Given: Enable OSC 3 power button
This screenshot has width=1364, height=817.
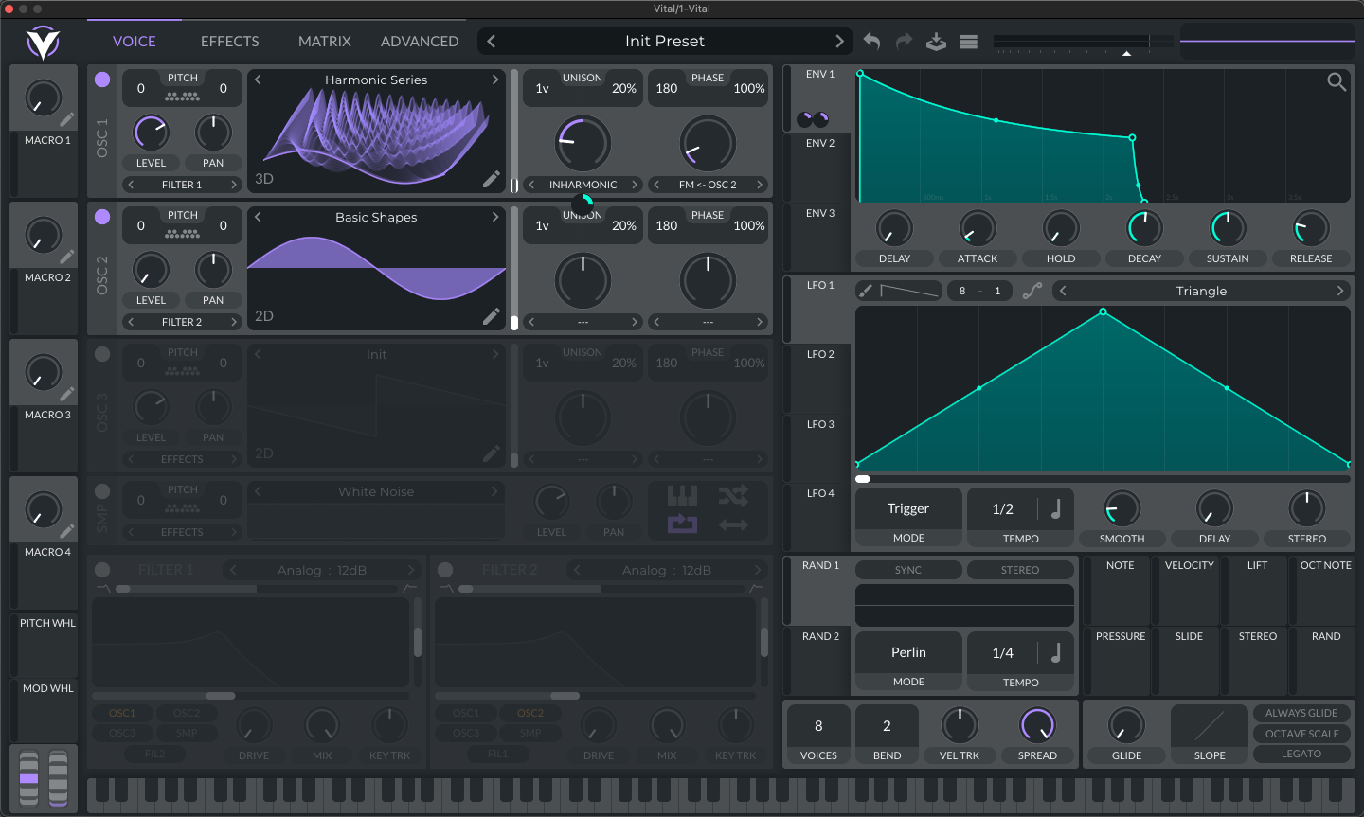Looking at the screenshot, I should point(102,354).
